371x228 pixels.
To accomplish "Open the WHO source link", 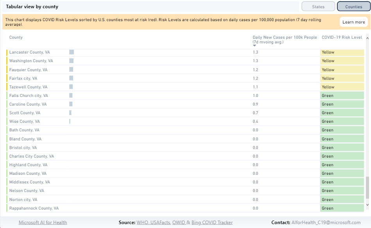I will (x=142, y=222).
